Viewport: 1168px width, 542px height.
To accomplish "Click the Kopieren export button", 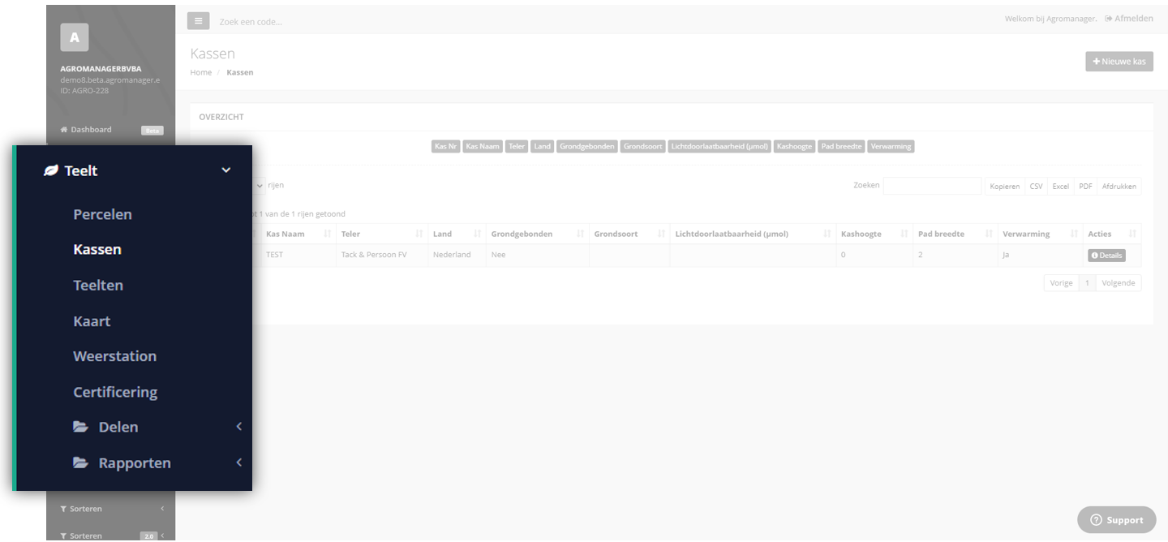I will click(x=1004, y=186).
